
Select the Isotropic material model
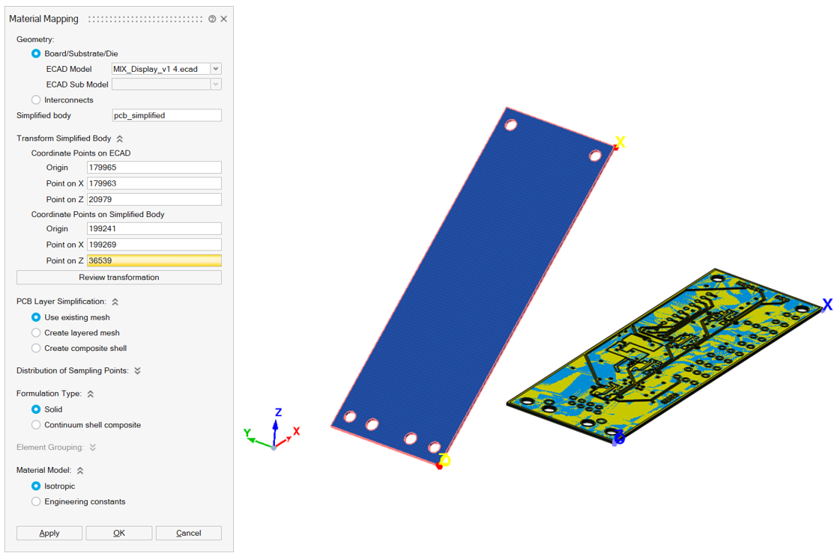pos(36,486)
